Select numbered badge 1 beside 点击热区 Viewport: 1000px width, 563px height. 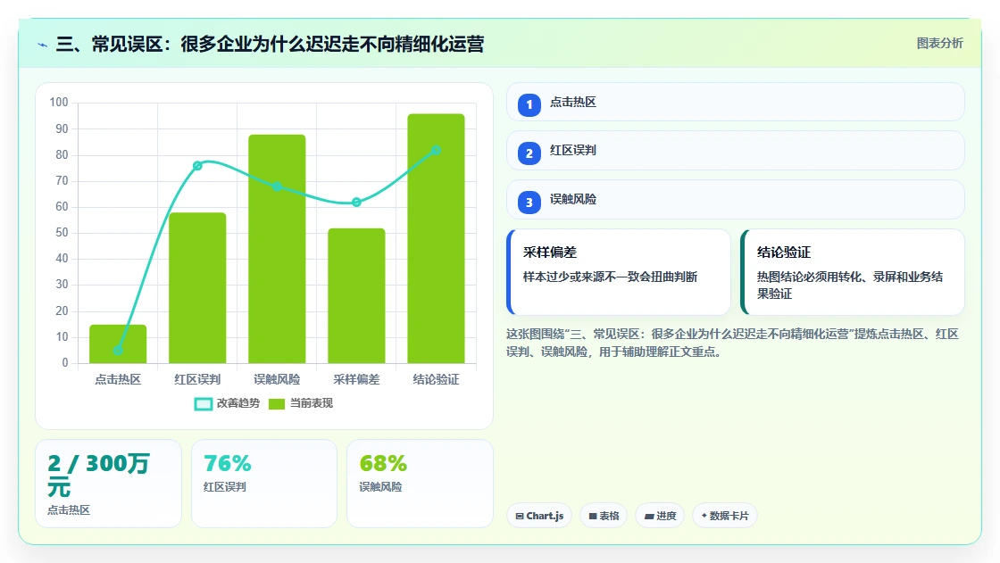[529, 104]
